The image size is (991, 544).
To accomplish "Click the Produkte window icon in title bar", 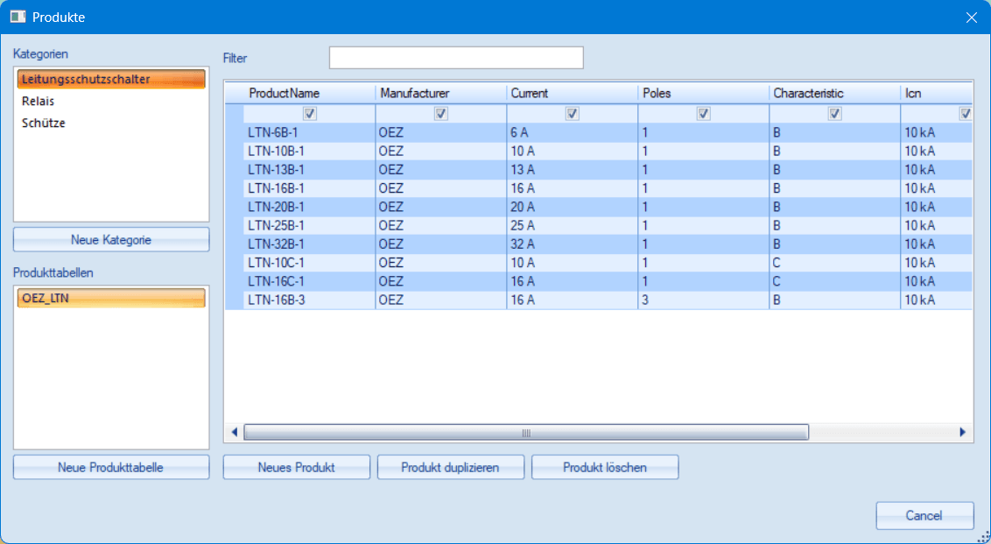I will tap(18, 17).
